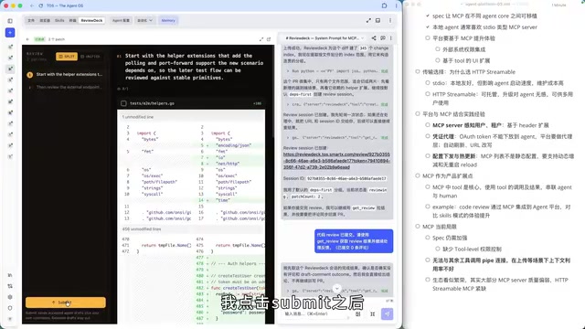585x329 pixels.
Task: Expand the first 'ge..' get_review tool call row
Action: 337,138
